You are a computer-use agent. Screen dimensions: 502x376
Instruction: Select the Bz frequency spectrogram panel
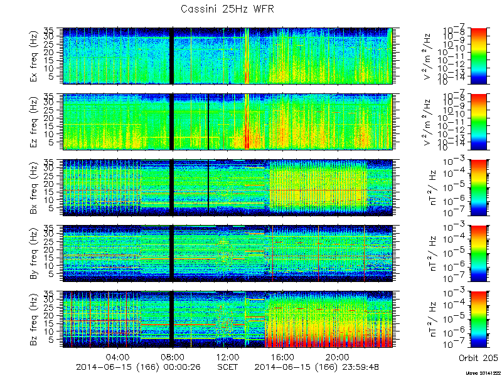228,320
